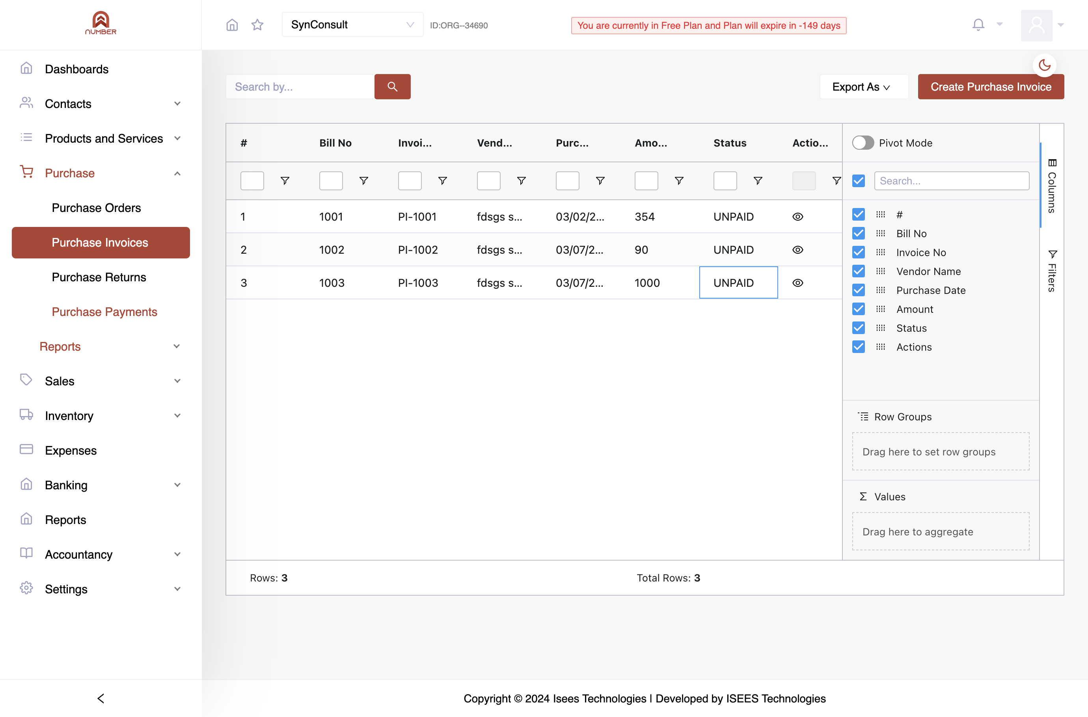Uncheck the Bill No column checkbox
The height and width of the screenshot is (717, 1088).
click(x=858, y=233)
